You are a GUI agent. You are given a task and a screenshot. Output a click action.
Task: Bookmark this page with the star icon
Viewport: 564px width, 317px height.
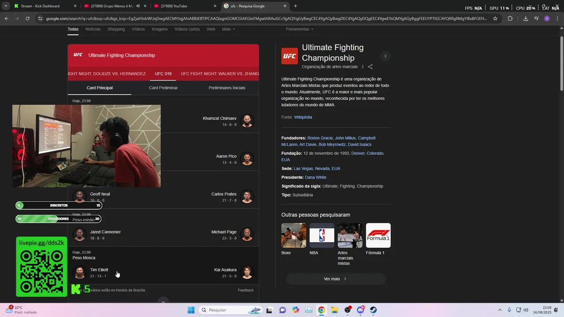[495, 18]
